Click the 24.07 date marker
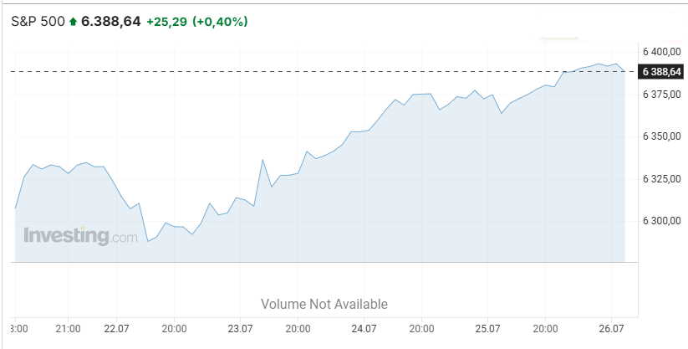The width and height of the screenshot is (688, 349). 364,329
